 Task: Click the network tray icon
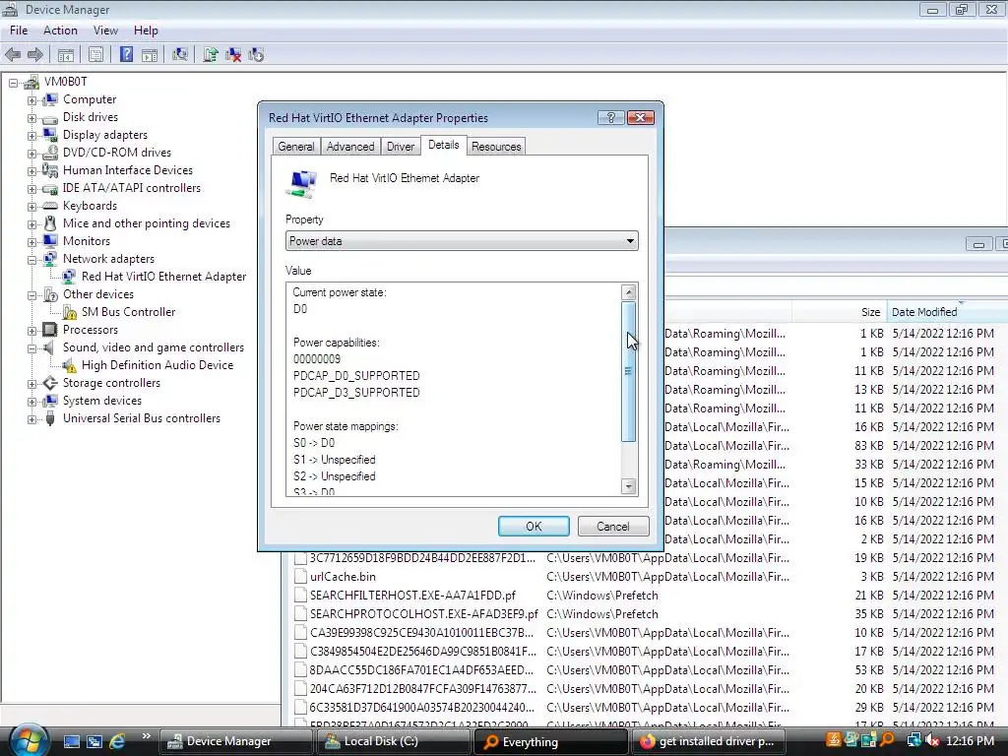[x=913, y=740]
